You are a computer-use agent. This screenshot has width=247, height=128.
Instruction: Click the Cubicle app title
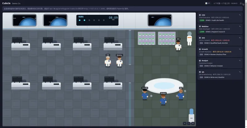[6, 3]
